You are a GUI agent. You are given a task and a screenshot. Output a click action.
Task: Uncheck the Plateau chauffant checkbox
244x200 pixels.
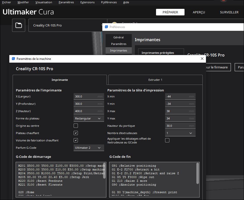pyautogui.click(x=76, y=133)
